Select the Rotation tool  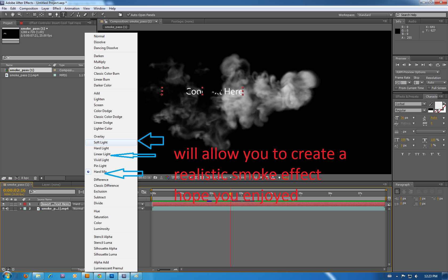(28, 14)
